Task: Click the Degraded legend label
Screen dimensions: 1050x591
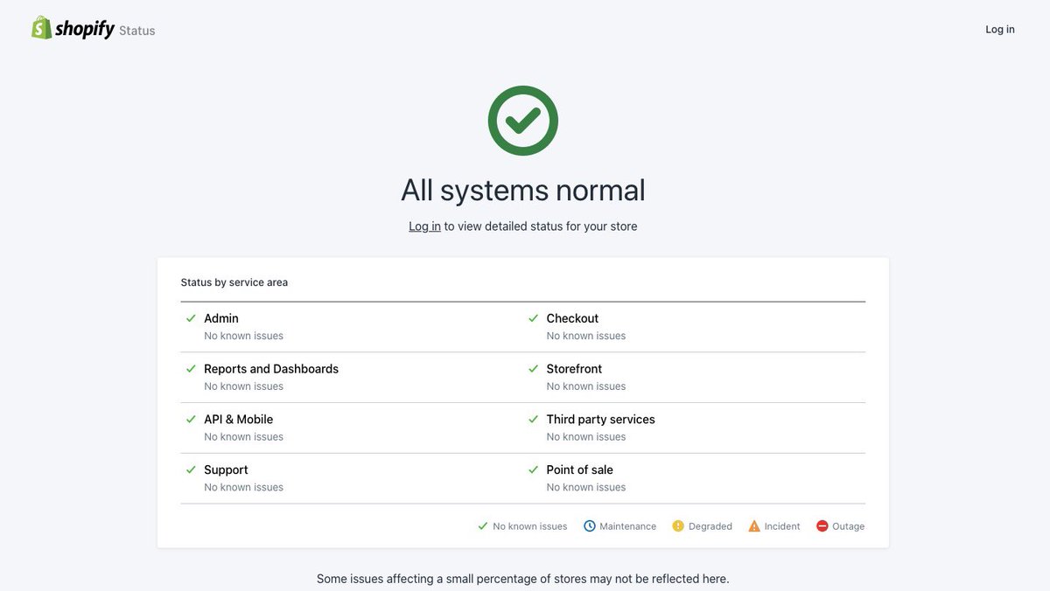Action: [710, 526]
